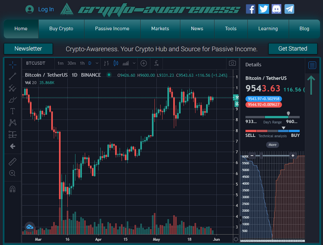
Task: Expand the time interval dropdown arrow
Action: (x=97, y=63)
